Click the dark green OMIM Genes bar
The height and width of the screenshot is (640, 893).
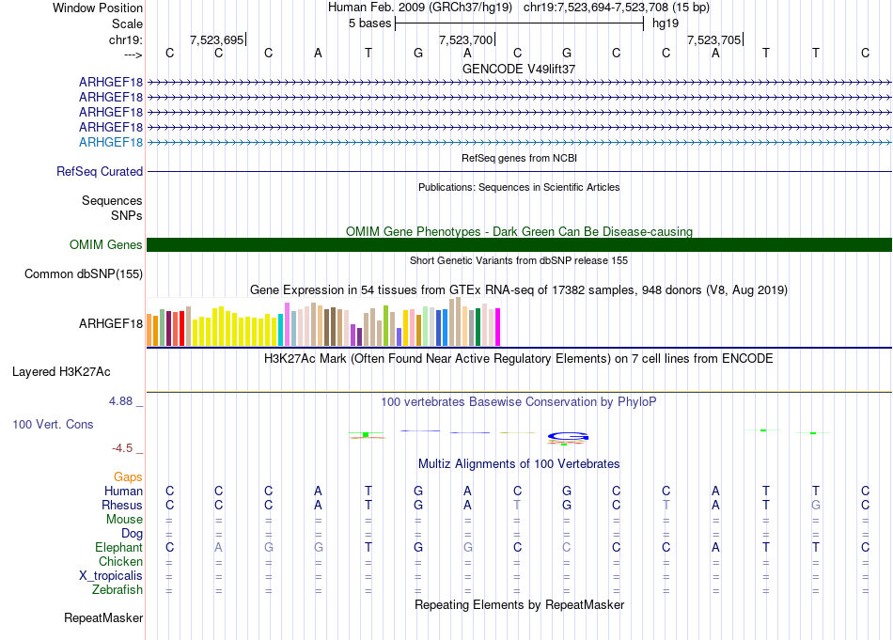tap(519, 245)
